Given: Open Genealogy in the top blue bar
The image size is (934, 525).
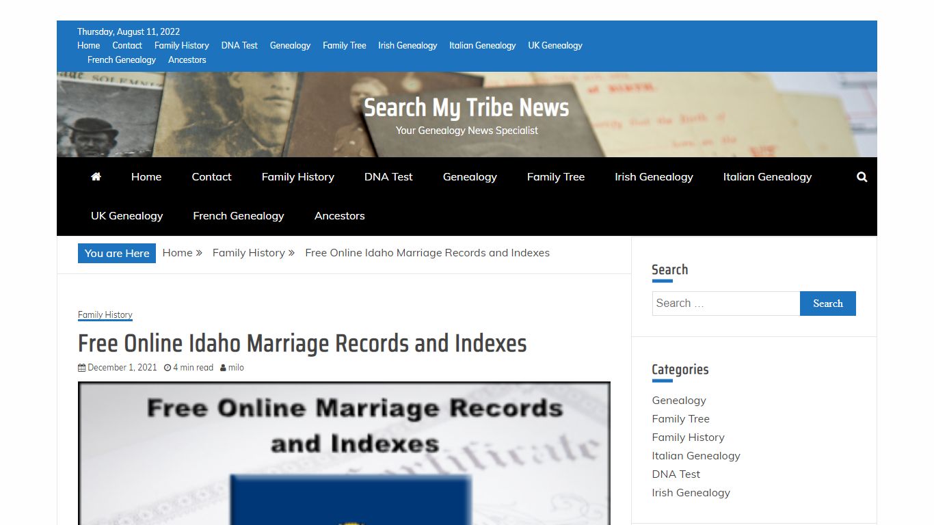Looking at the screenshot, I should pos(290,45).
